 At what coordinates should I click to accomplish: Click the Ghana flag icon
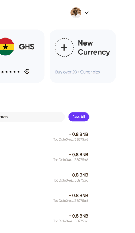[6, 47]
